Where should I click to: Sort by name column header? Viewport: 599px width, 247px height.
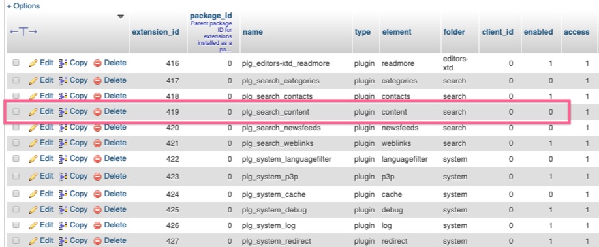pos(253,32)
